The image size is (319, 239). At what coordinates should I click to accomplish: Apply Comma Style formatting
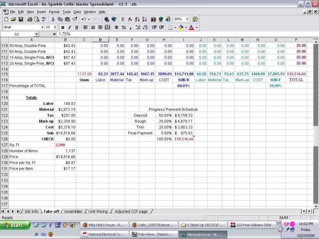(x=131, y=27)
